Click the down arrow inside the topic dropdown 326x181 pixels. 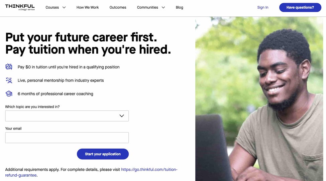[122, 116]
